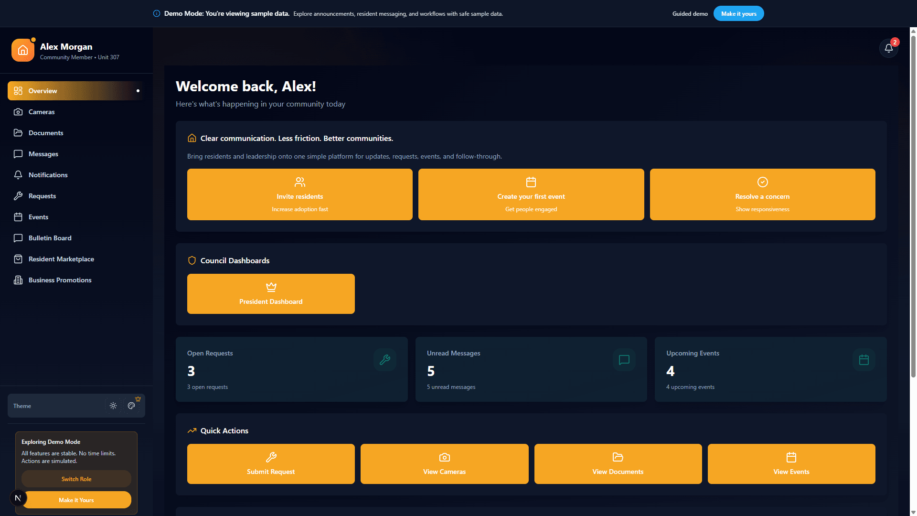The image size is (917, 516).
Task: Click Submit Request quick action
Action: pos(271,464)
